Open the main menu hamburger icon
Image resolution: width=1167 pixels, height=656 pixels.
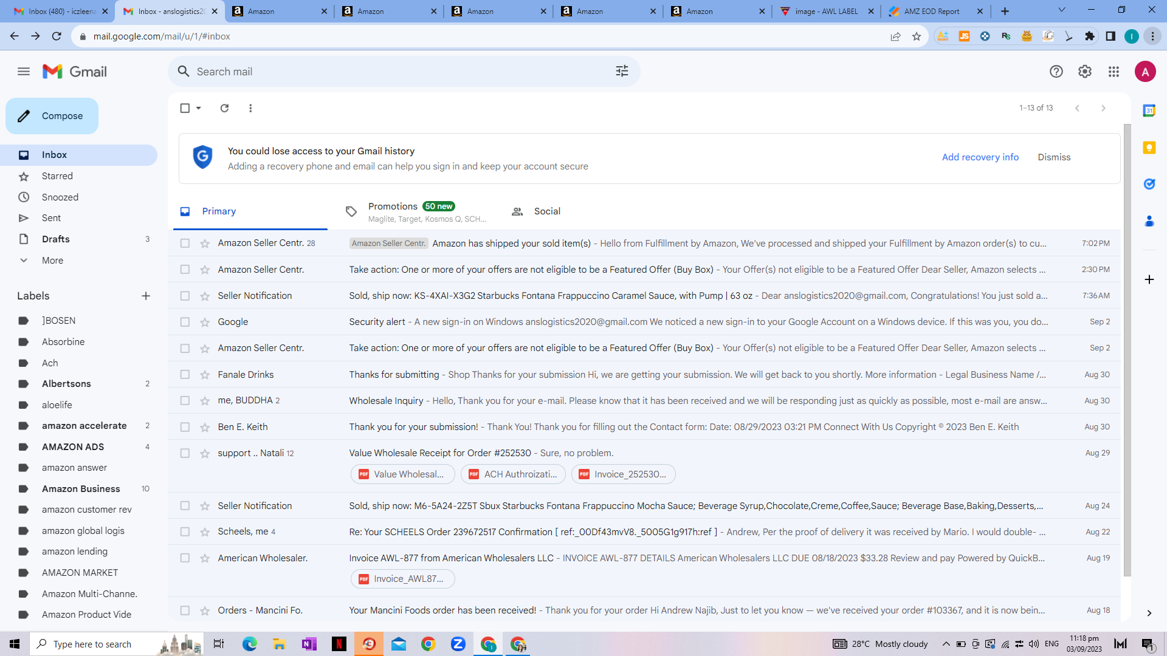click(24, 72)
